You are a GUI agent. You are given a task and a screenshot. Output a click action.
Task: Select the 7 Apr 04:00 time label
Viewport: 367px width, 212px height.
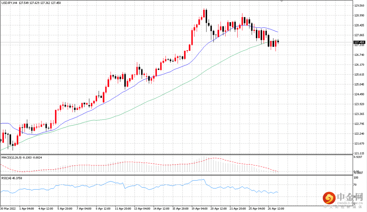pyautogui.click(x=84, y=209)
